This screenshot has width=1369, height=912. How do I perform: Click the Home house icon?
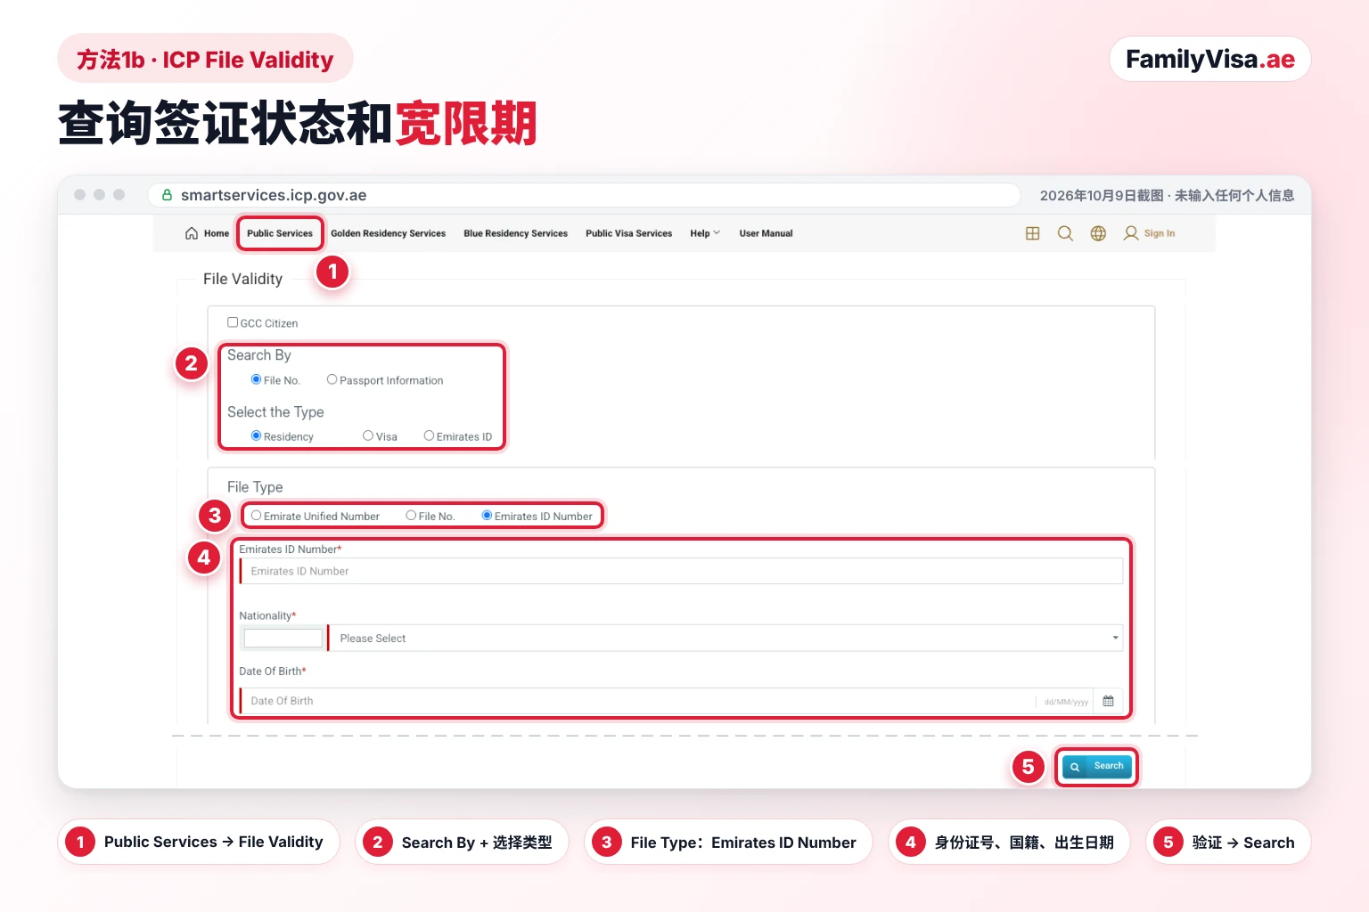point(192,233)
